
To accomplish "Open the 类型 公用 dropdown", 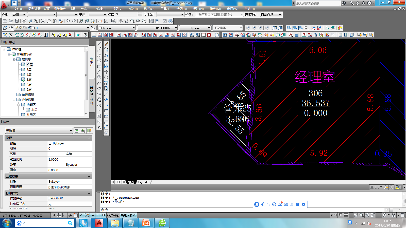I will point(19,15).
